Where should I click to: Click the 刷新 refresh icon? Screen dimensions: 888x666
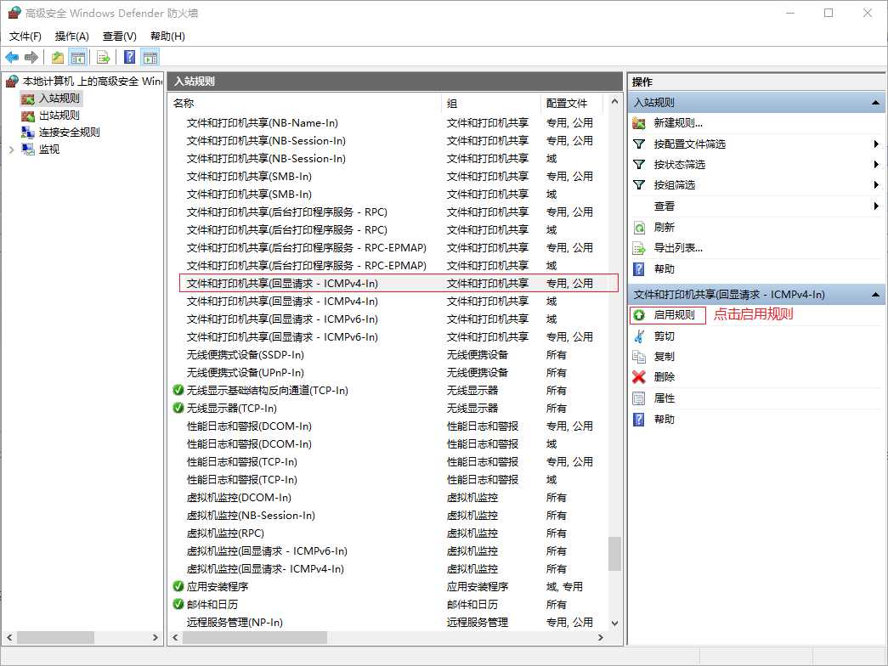[639, 228]
